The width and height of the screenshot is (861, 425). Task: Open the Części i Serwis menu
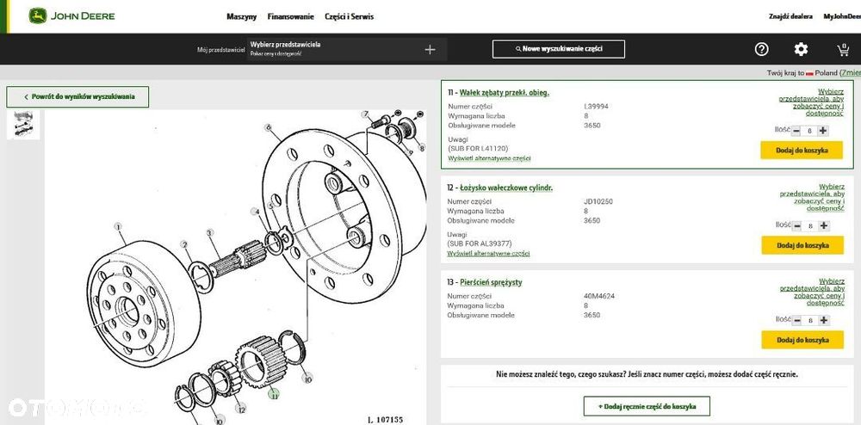click(x=350, y=16)
